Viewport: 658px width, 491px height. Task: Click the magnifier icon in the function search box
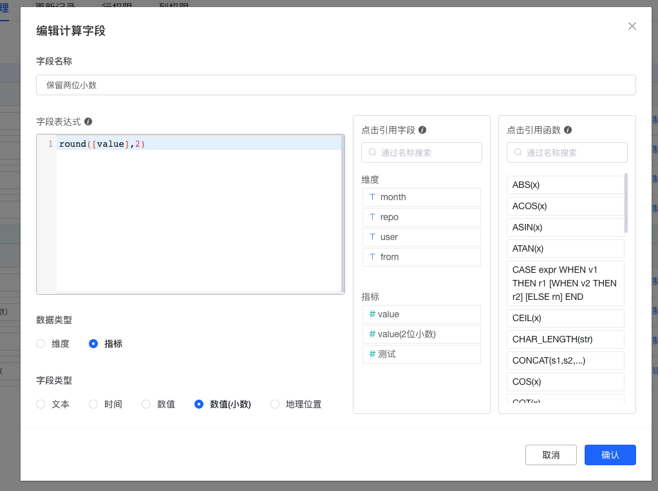pos(518,153)
